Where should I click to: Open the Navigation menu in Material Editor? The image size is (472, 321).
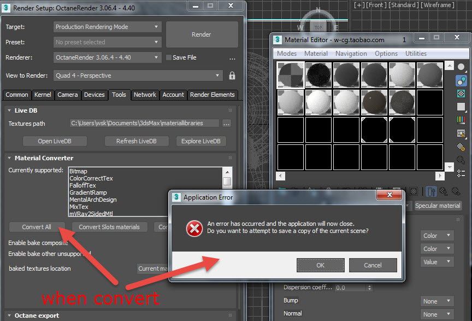click(351, 54)
